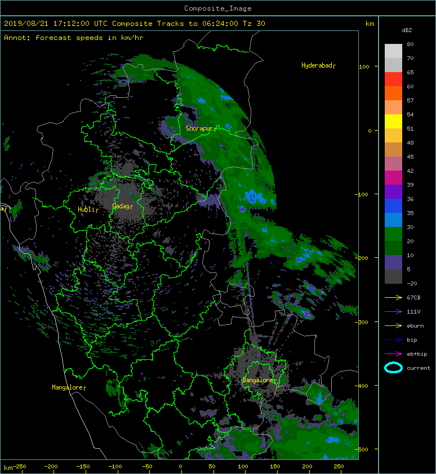Click the 100 y-axis tick label
This screenshot has width=436, height=474.
pos(364,66)
